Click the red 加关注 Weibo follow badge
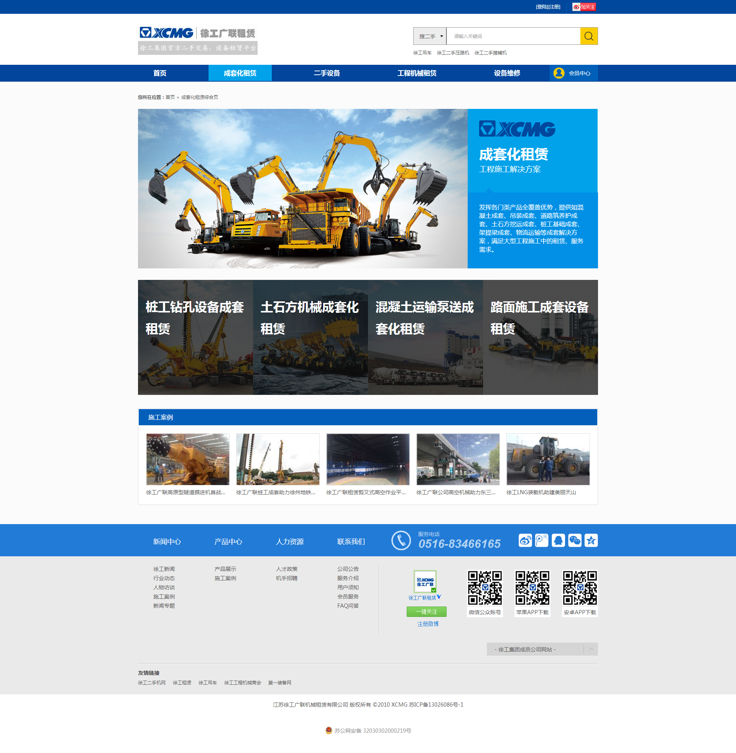The image size is (736, 753). (584, 7)
